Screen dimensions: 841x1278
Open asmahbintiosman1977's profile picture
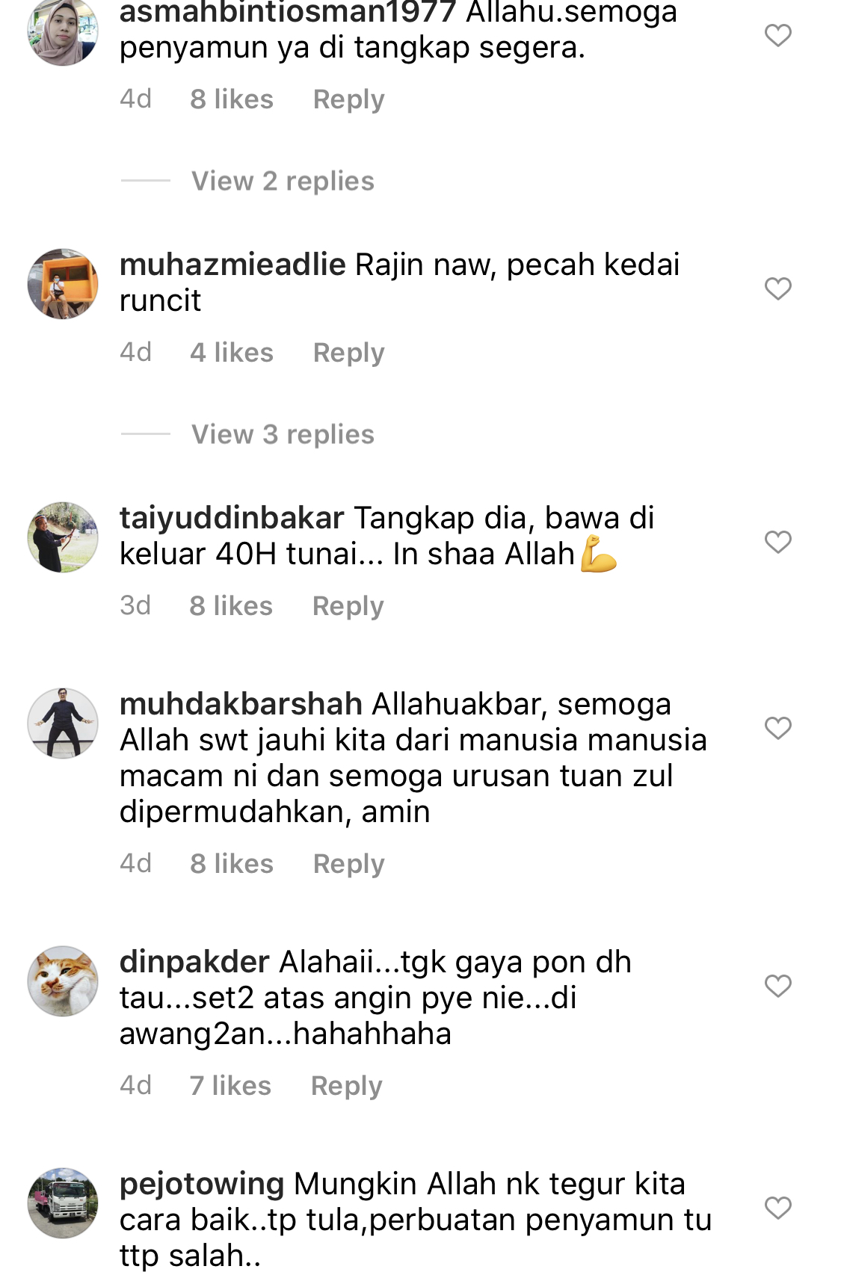tap(63, 31)
